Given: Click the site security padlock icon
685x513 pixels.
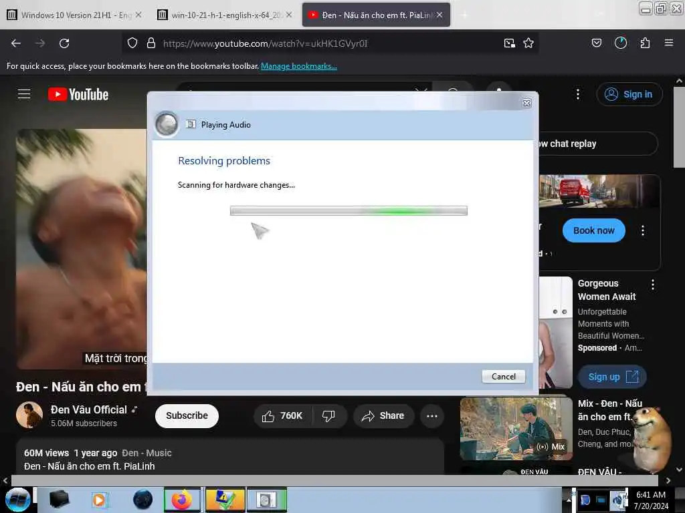Looking at the screenshot, I should point(151,43).
